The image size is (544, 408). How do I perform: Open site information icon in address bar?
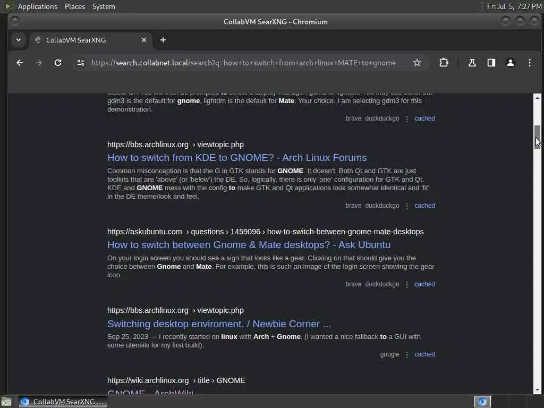click(81, 63)
